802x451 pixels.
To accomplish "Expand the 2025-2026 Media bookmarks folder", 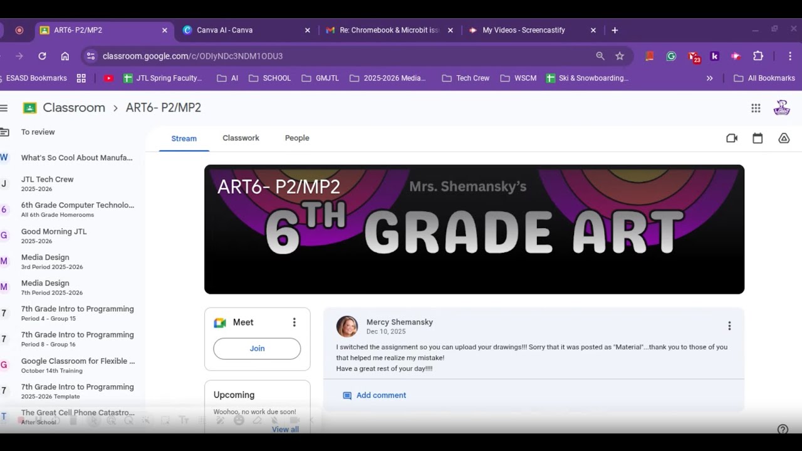I will (x=388, y=78).
